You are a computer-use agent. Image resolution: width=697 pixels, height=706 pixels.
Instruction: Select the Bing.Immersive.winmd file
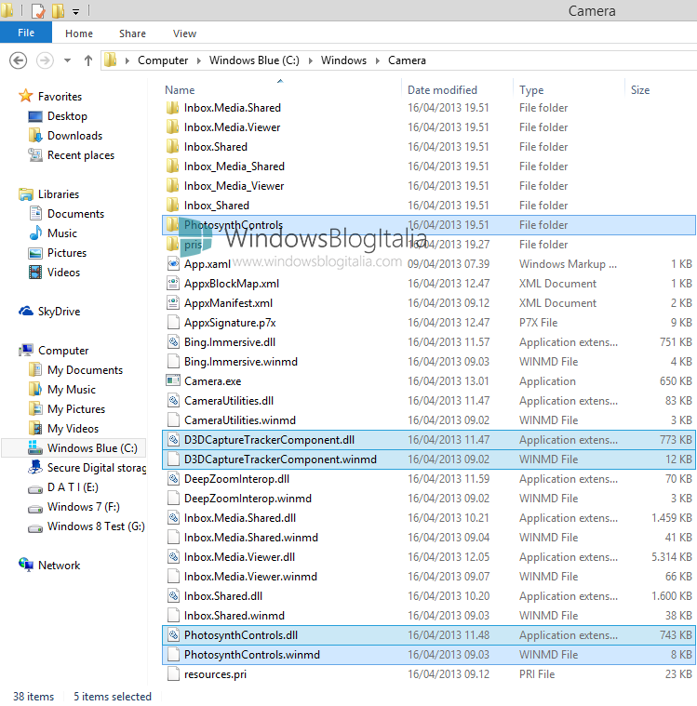(x=241, y=362)
